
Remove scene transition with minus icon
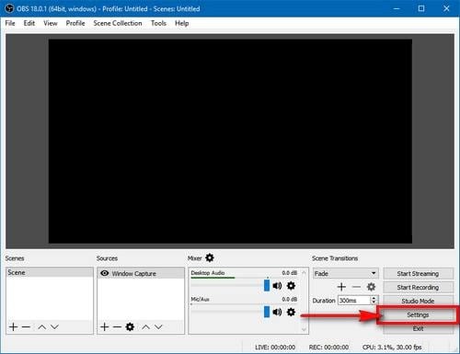tap(356, 287)
